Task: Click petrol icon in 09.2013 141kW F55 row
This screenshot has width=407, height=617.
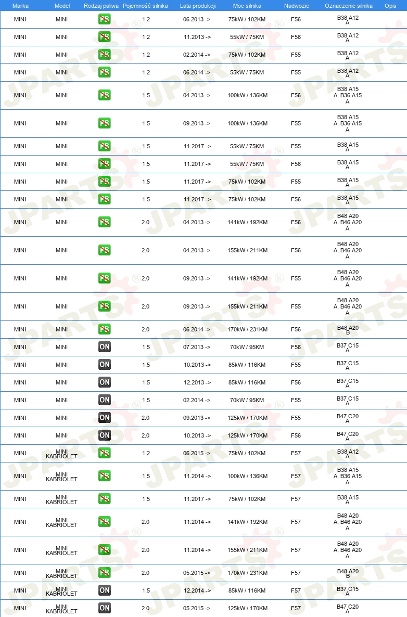Action: pyautogui.click(x=104, y=278)
